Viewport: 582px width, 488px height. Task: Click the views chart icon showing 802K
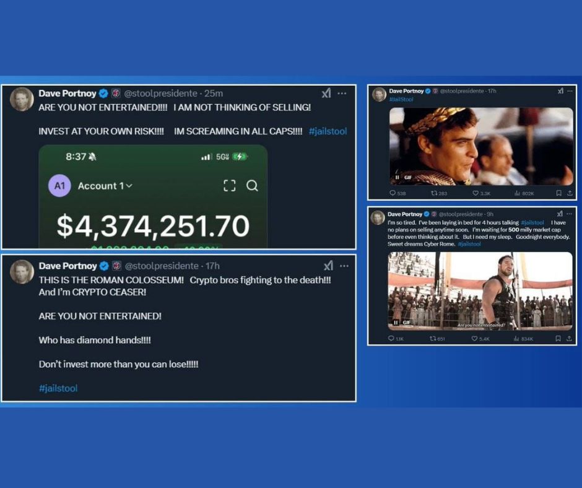coord(516,193)
